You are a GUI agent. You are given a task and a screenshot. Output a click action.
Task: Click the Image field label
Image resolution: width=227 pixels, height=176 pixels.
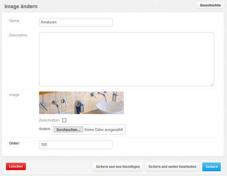pyautogui.click(x=15, y=95)
